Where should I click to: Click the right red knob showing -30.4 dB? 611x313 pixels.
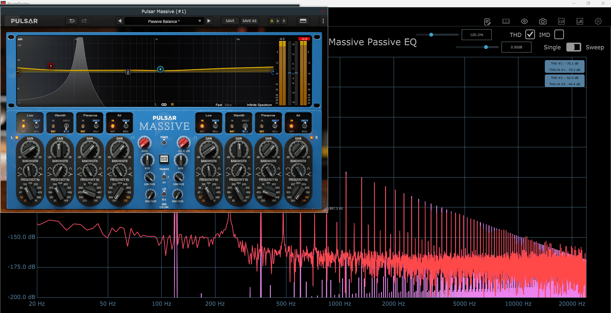tap(183, 143)
